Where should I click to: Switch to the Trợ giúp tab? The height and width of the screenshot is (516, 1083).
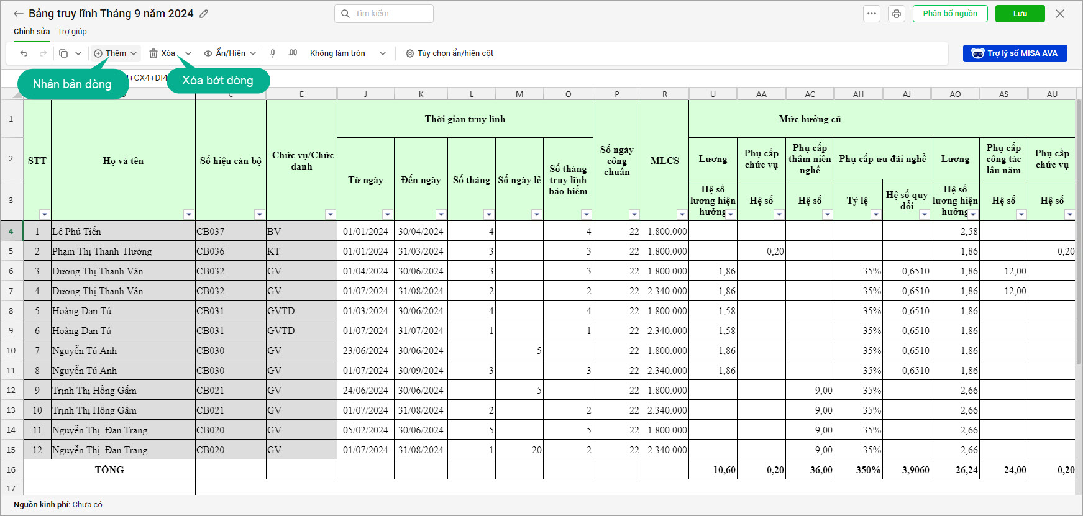(72, 32)
